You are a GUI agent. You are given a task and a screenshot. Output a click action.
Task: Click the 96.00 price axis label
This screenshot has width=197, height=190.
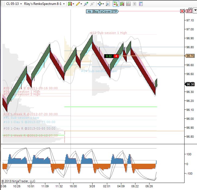(190, 119)
